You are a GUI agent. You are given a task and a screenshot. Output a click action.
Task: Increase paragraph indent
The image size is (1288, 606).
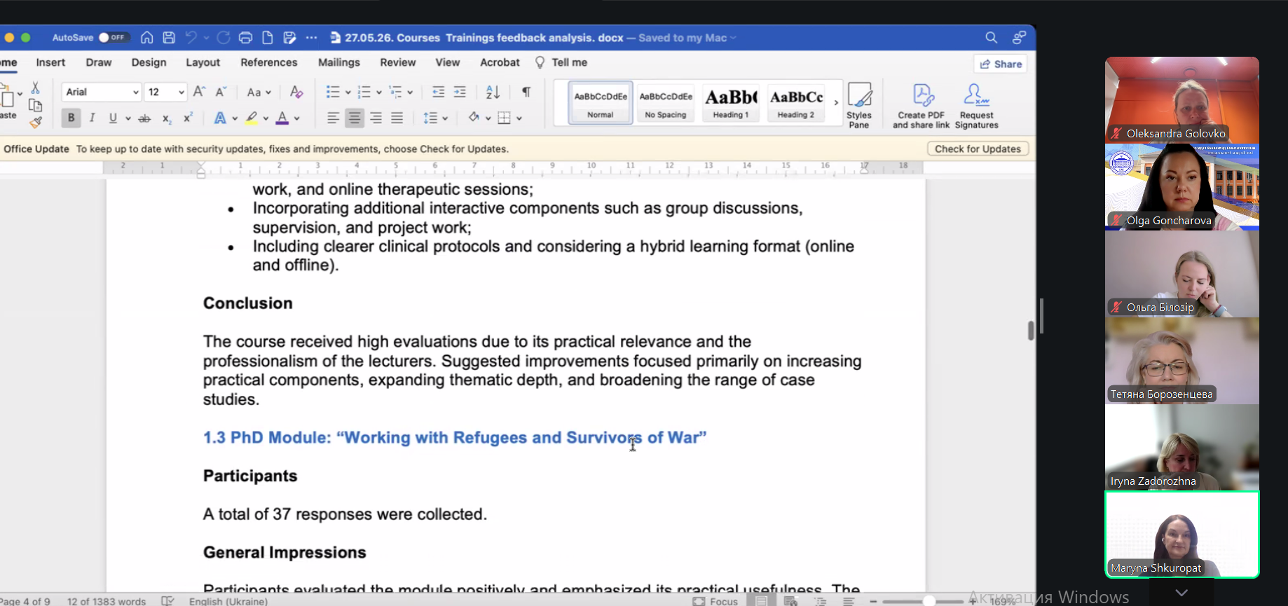click(x=460, y=92)
